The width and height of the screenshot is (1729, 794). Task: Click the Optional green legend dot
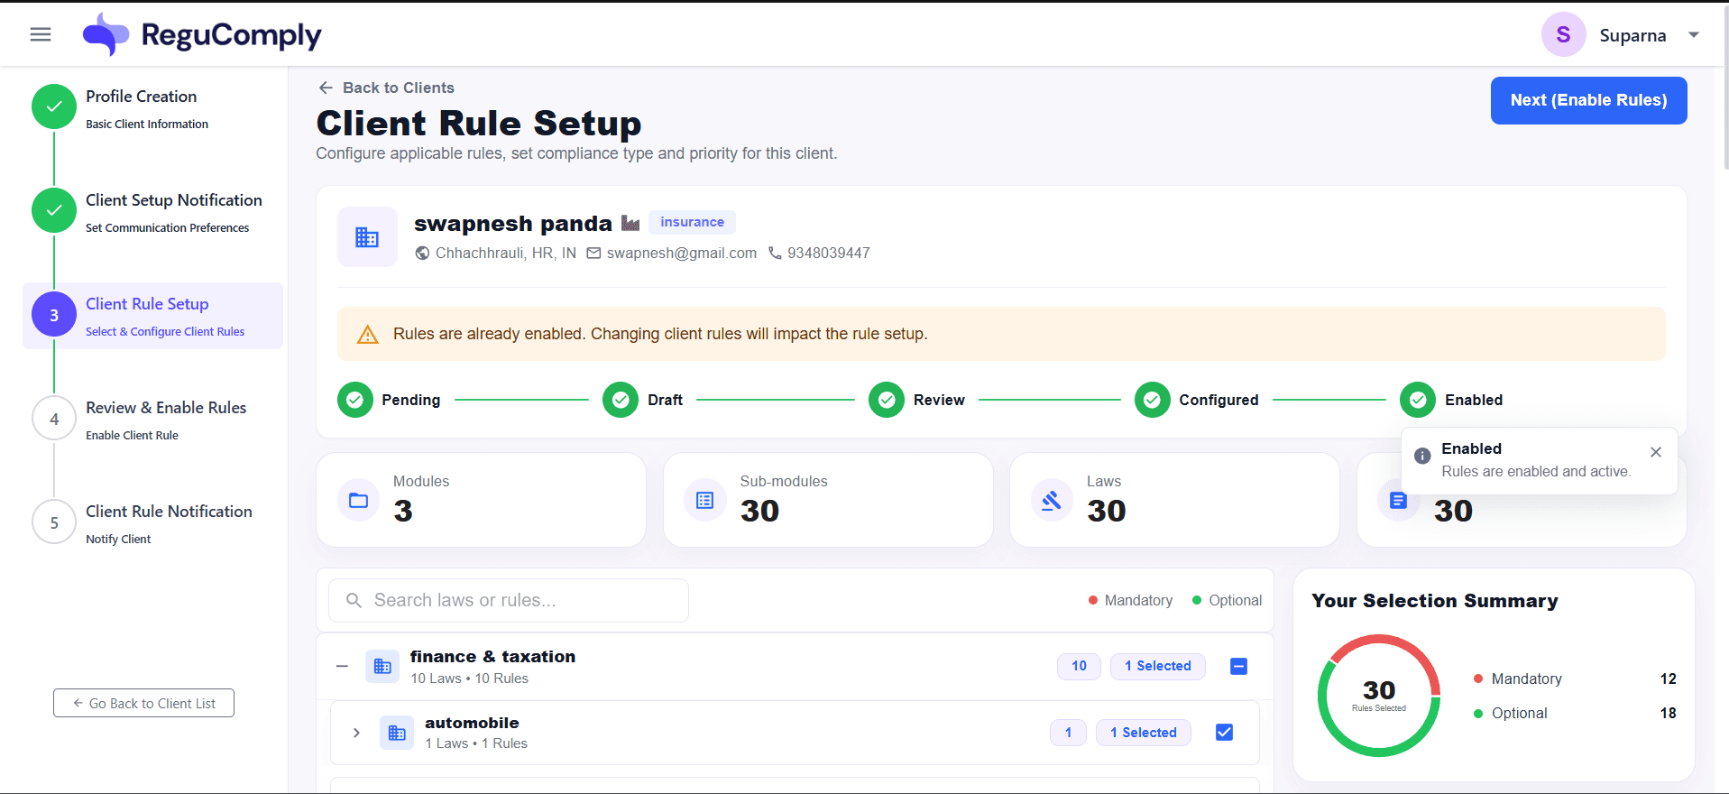click(x=1197, y=600)
